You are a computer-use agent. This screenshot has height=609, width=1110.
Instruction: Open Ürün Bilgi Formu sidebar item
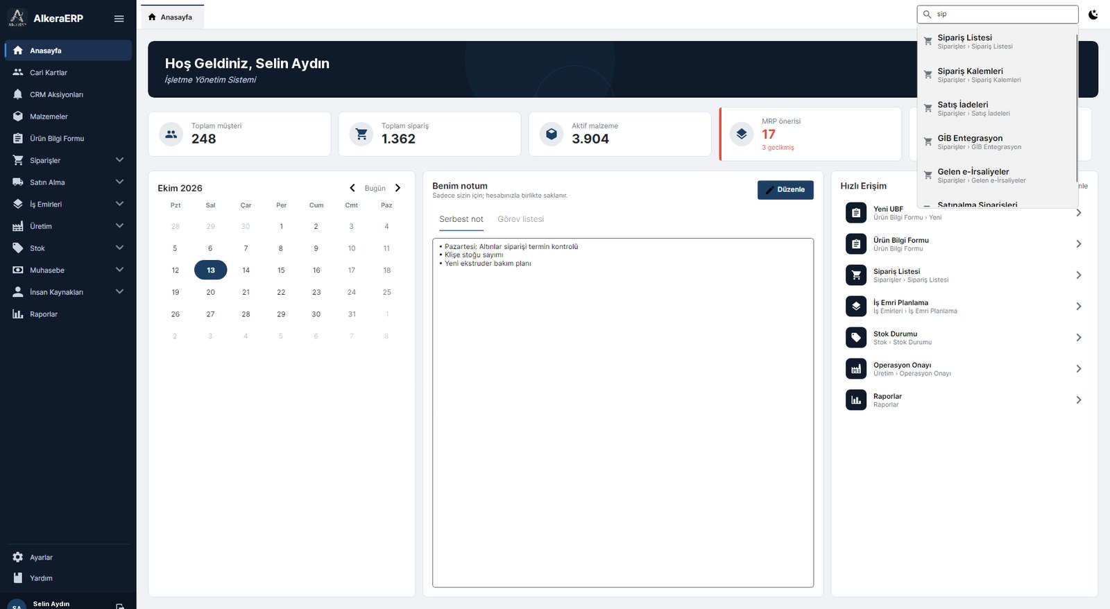point(68,138)
